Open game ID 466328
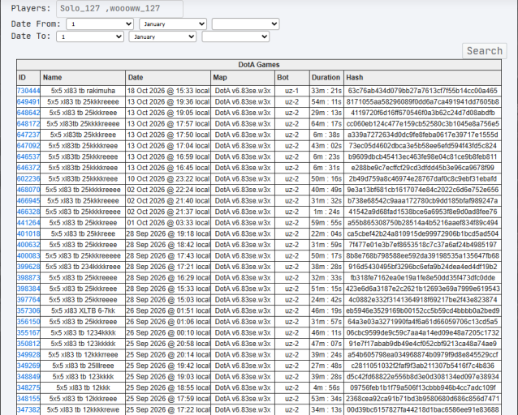 tap(28, 212)
